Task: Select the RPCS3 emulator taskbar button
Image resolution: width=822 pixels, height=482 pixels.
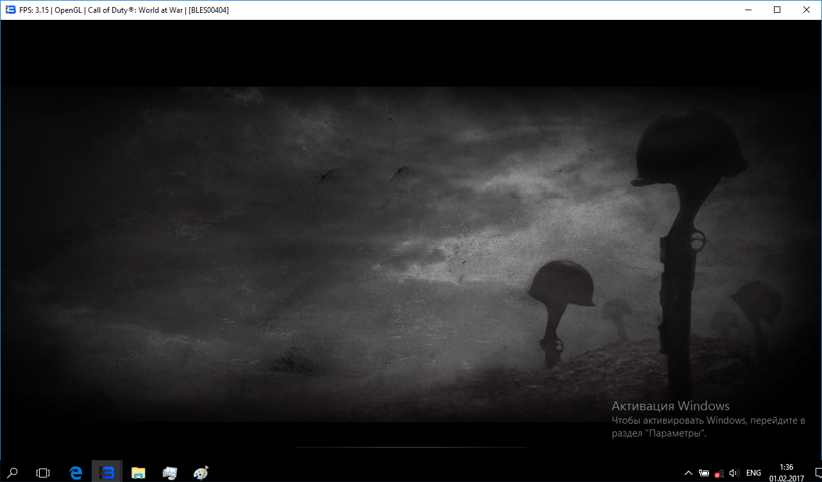Action: click(107, 472)
